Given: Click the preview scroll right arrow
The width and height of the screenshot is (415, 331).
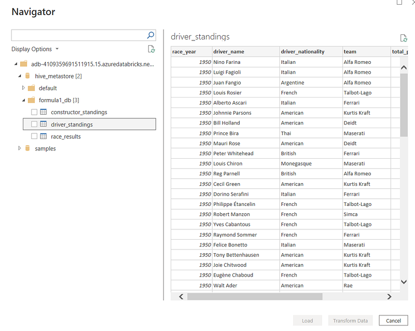Looking at the screenshot, I should (389, 297).
